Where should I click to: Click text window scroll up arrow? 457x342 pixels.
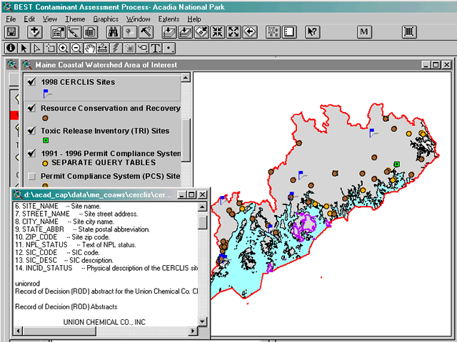tap(202, 207)
